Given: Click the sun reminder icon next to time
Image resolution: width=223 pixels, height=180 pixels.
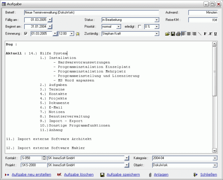Looking at the screenshot, I should tap(78, 34).
